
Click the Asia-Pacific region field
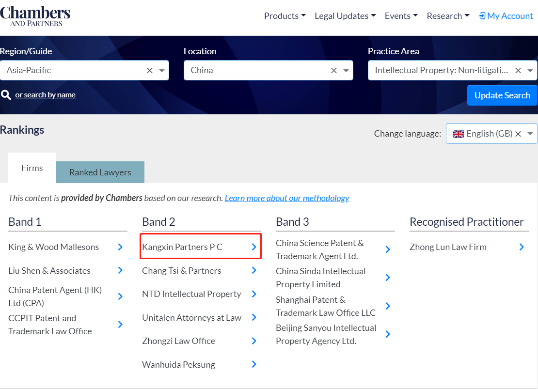pyautogui.click(x=84, y=70)
